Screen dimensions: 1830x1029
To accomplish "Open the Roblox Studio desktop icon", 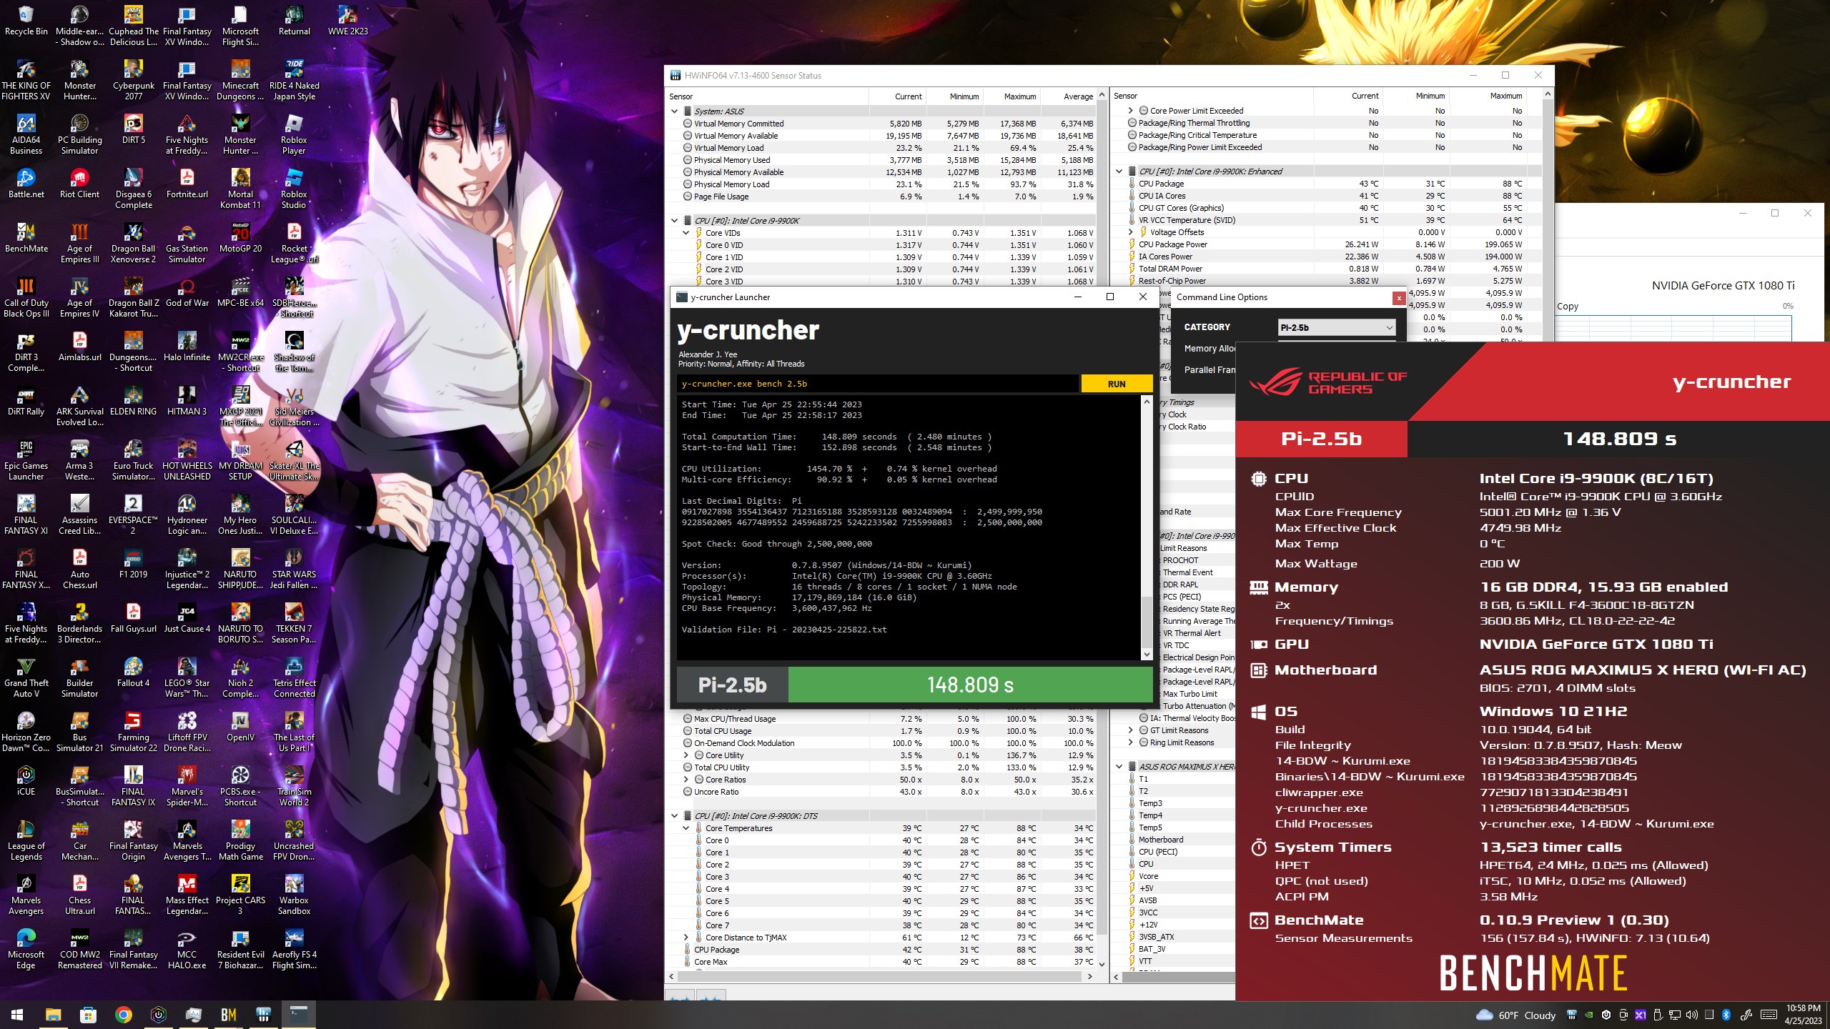I will coord(294,189).
